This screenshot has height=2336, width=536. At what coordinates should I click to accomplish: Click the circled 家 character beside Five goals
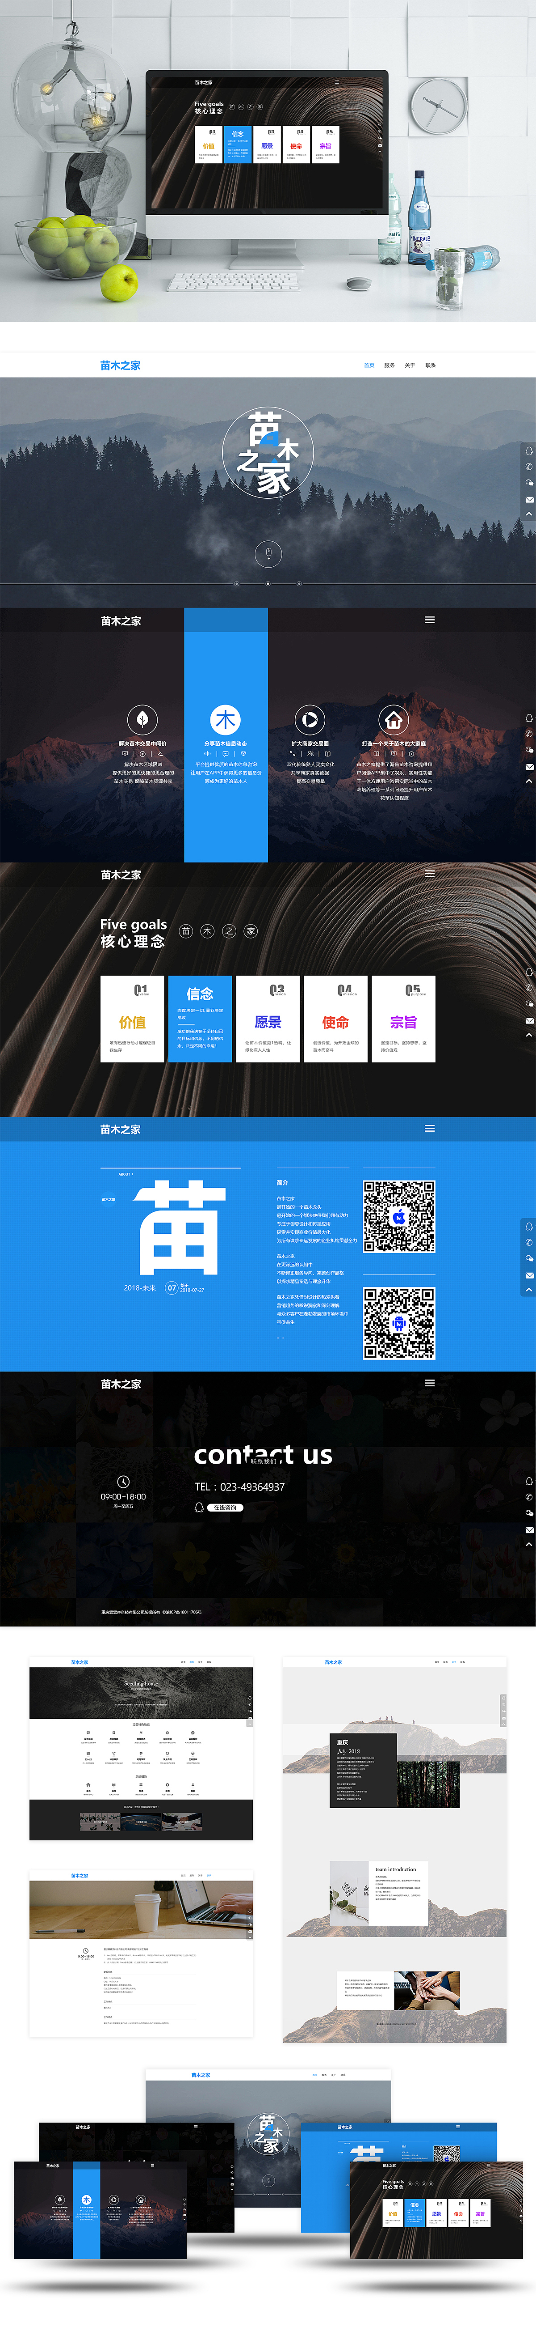(x=251, y=931)
